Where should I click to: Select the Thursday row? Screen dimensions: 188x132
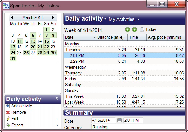(124, 73)
